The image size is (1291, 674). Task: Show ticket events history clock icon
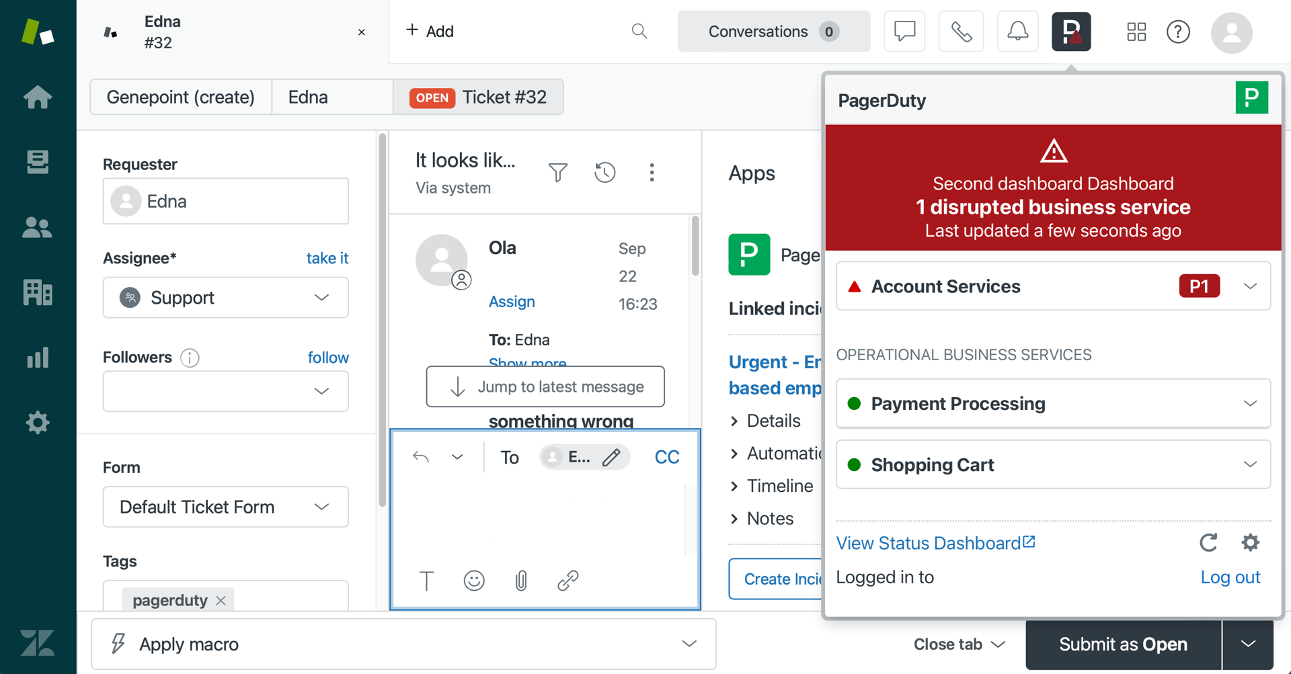pyautogui.click(x=604, y=173)
